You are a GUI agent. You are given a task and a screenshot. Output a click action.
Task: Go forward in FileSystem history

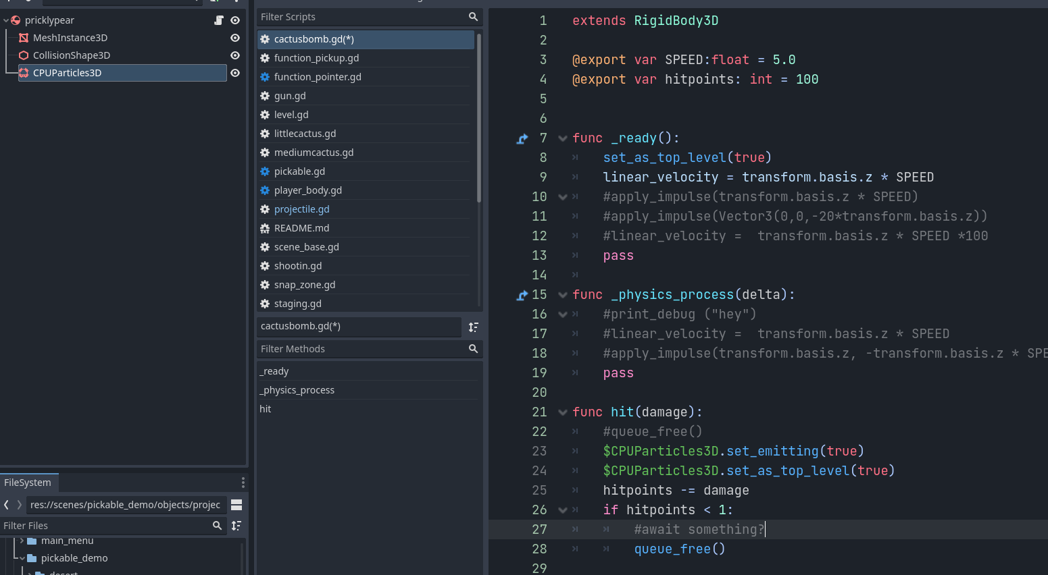(x=19, y=505)
